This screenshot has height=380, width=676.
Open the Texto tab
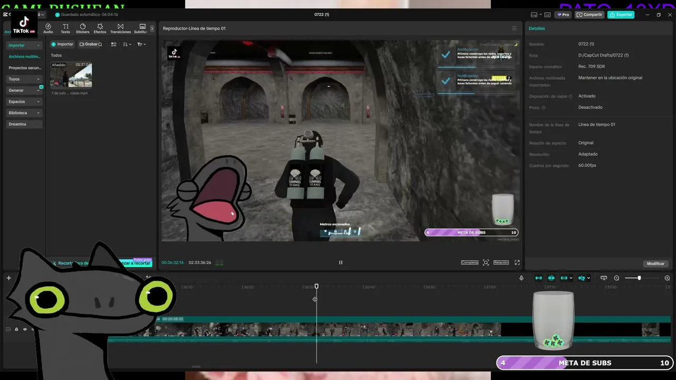[x=65, y=28]
